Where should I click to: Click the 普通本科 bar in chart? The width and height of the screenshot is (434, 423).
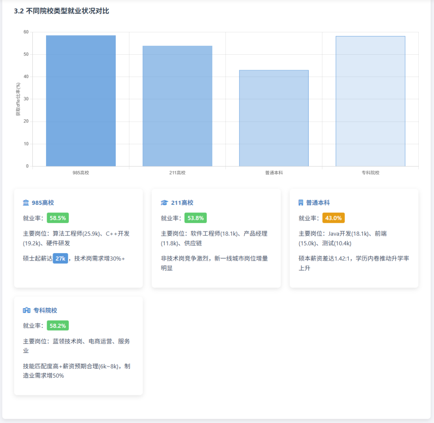click(274, 118)
